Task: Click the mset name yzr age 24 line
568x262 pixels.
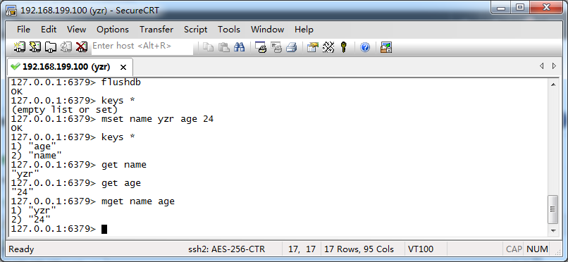Action: (x=112, y=119)
